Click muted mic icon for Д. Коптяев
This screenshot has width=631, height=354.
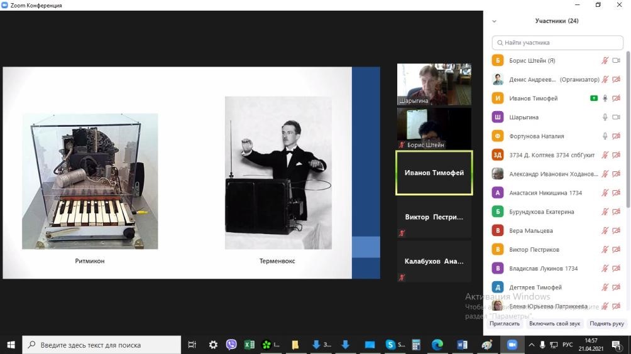(605, 155)
